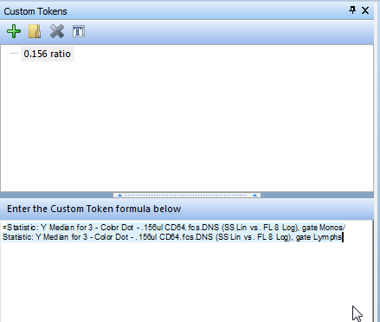Rename token using the text icon
Viewport: 380px width, 322px height.
tap(79, 31)
